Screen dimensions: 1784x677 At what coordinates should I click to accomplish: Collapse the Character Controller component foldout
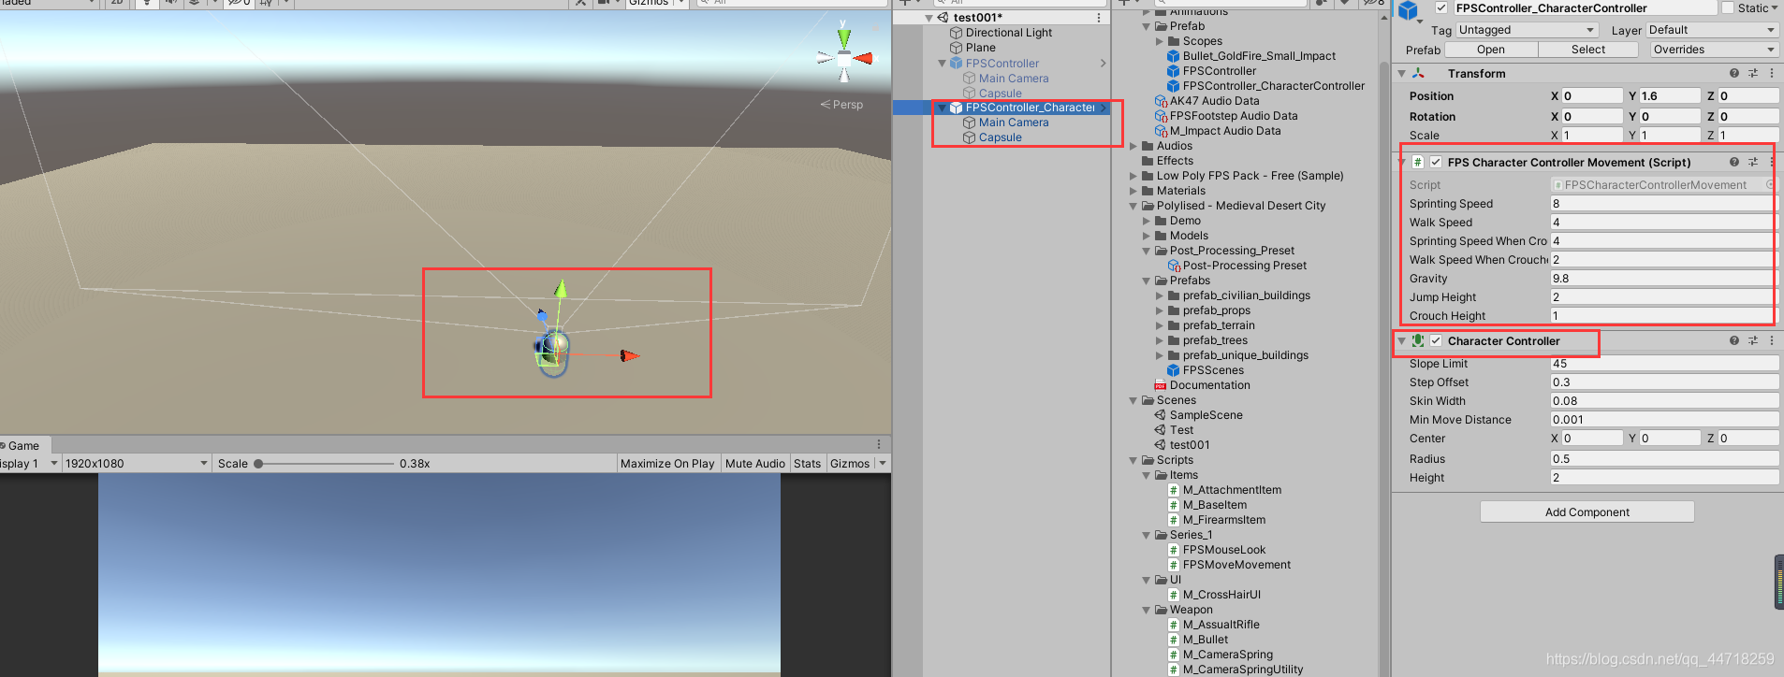tap(1401, 340)
